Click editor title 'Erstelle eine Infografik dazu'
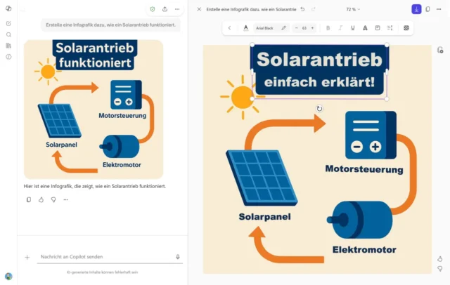 251,9
